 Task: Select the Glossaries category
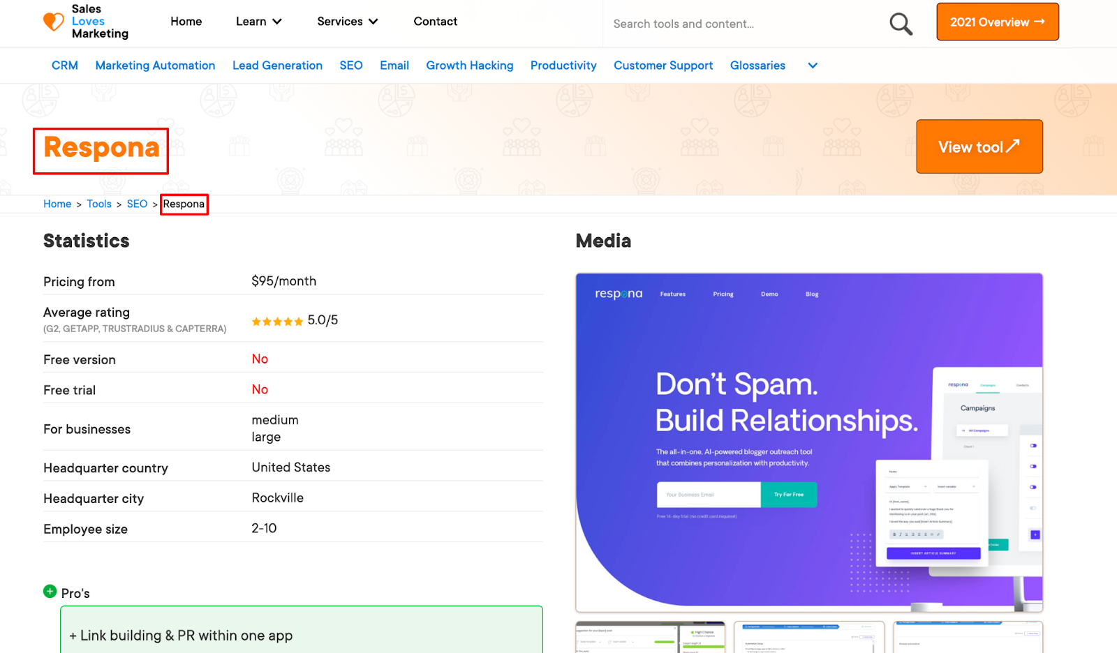point(757,66)
